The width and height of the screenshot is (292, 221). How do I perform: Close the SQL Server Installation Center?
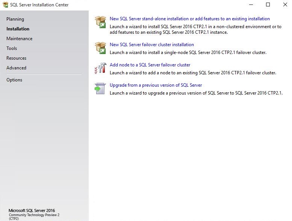tap(285, 5)
